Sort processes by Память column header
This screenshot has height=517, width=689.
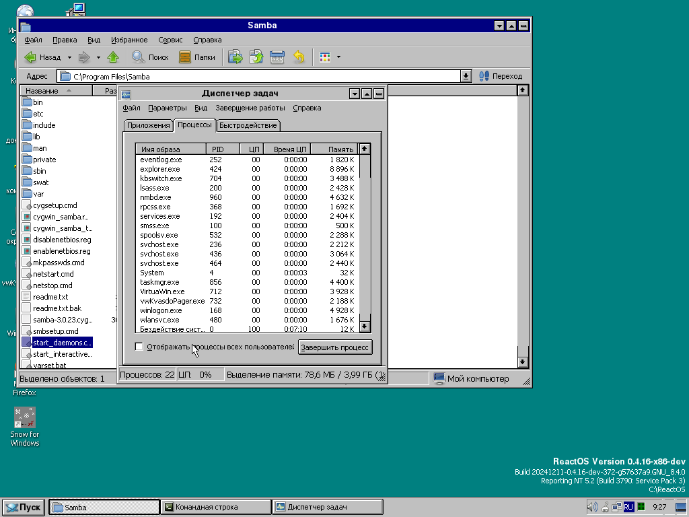click(334, 149)
